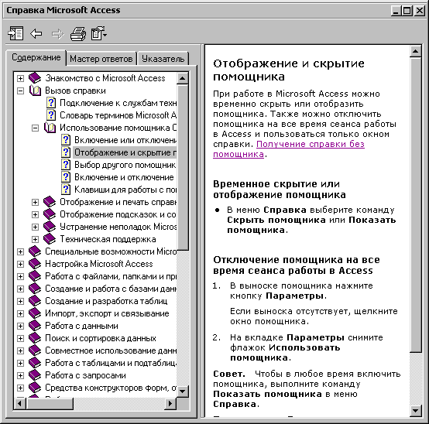Click the contents horizontal scrollbar thumb
429x424 pixels.
[50, 403]
